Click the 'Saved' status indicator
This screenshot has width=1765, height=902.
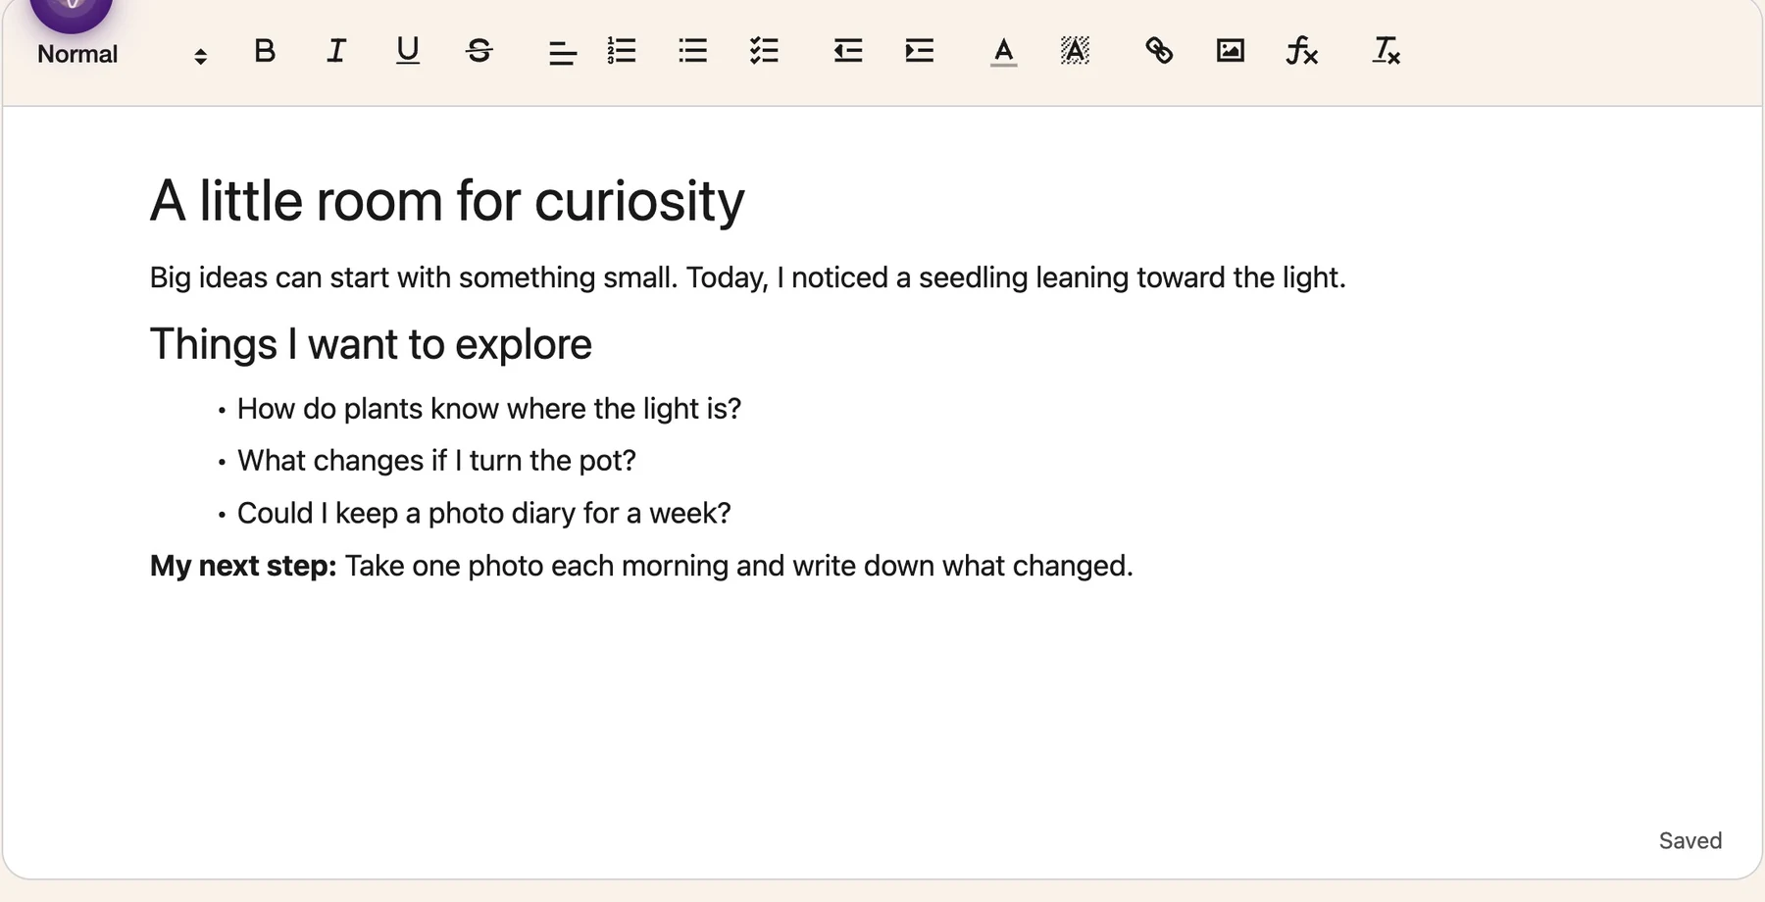[1690, 840]
